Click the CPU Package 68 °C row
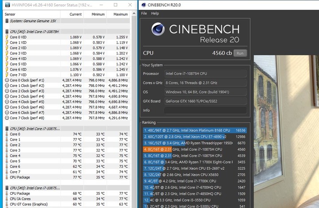The width and height of the screenshot is (319, 208). coord(67,193)
